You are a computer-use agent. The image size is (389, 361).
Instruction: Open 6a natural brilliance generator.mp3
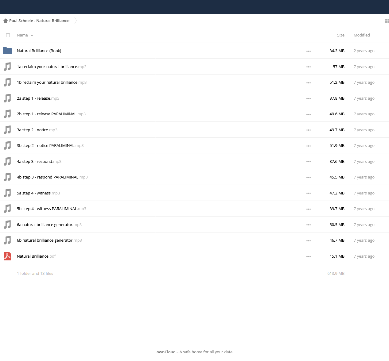pos(49,225)
